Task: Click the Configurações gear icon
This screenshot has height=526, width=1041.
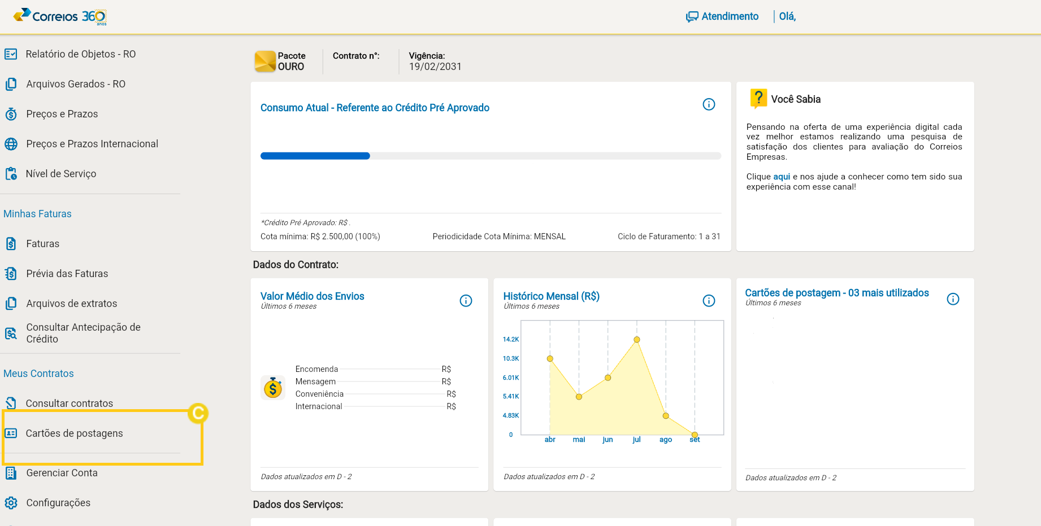Action: (x=11, y=503)
